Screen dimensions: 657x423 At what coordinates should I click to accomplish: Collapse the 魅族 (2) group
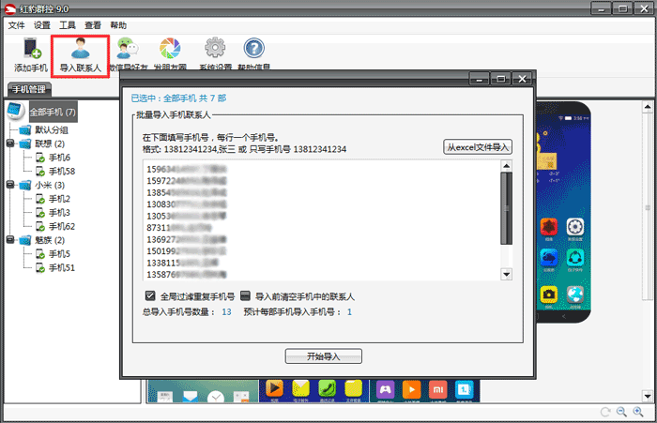pyautogui.click(x=11, y=240)
